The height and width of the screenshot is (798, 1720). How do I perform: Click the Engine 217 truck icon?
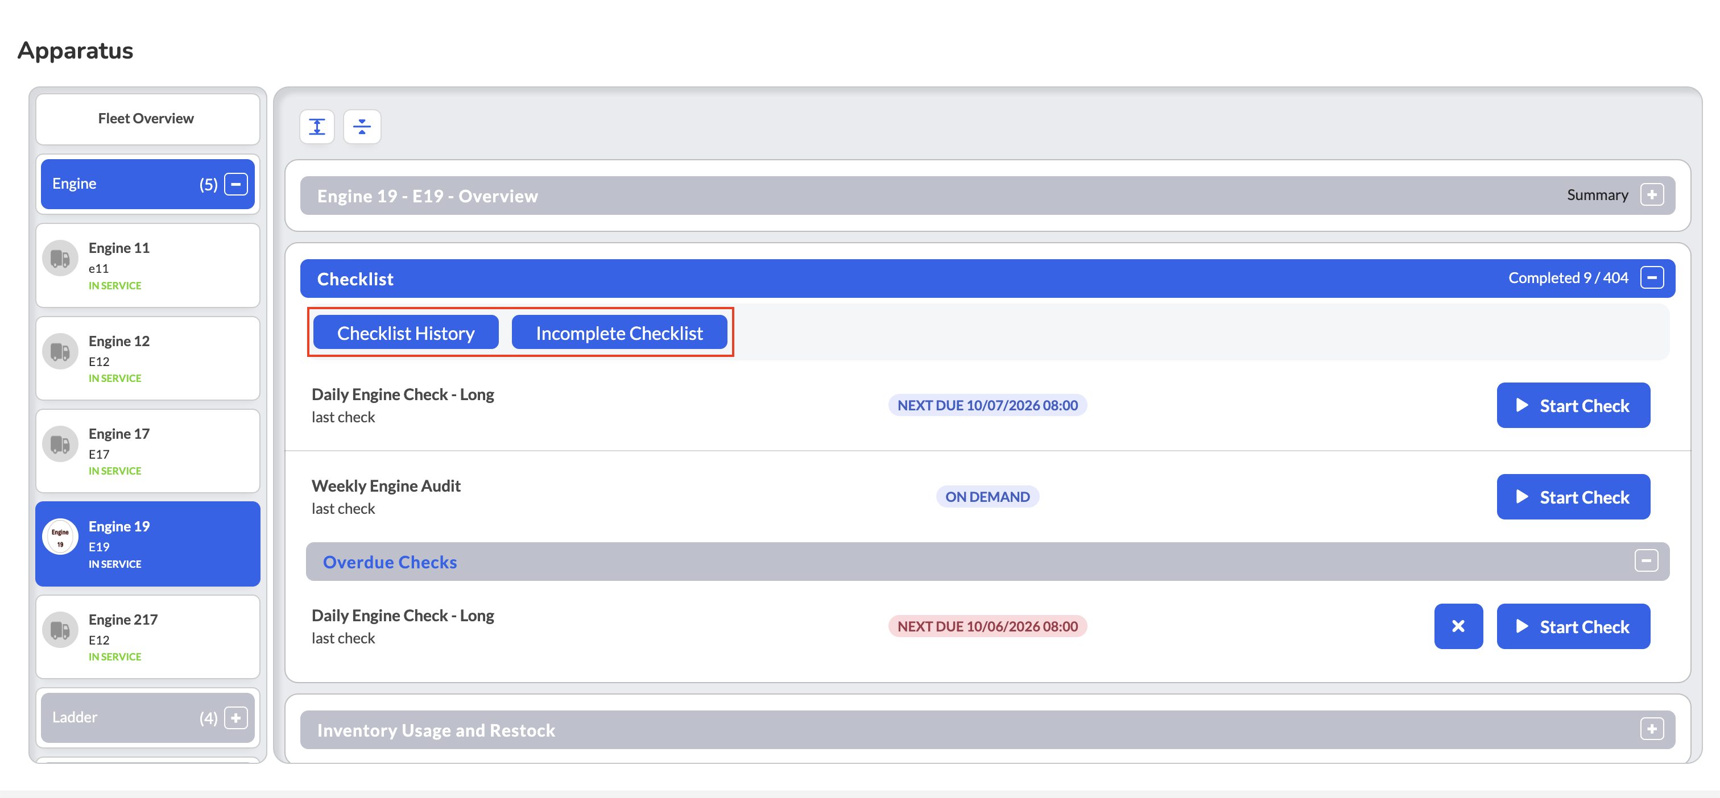pyautogui.click(x=60, y=629)
